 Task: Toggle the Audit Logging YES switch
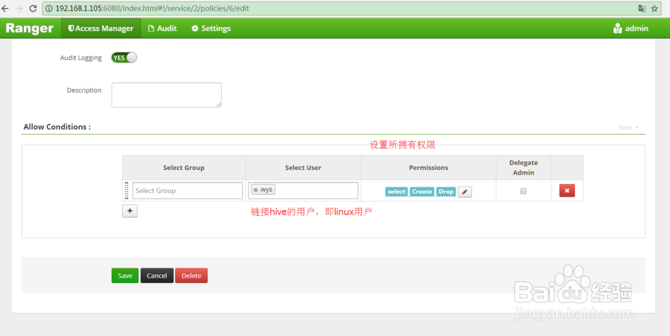tap(124, 58)
